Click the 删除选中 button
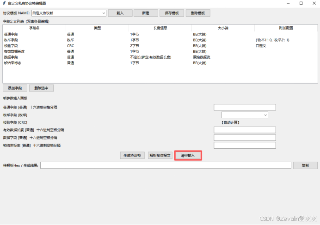320x225 pixels. click(x=41, y=88)
